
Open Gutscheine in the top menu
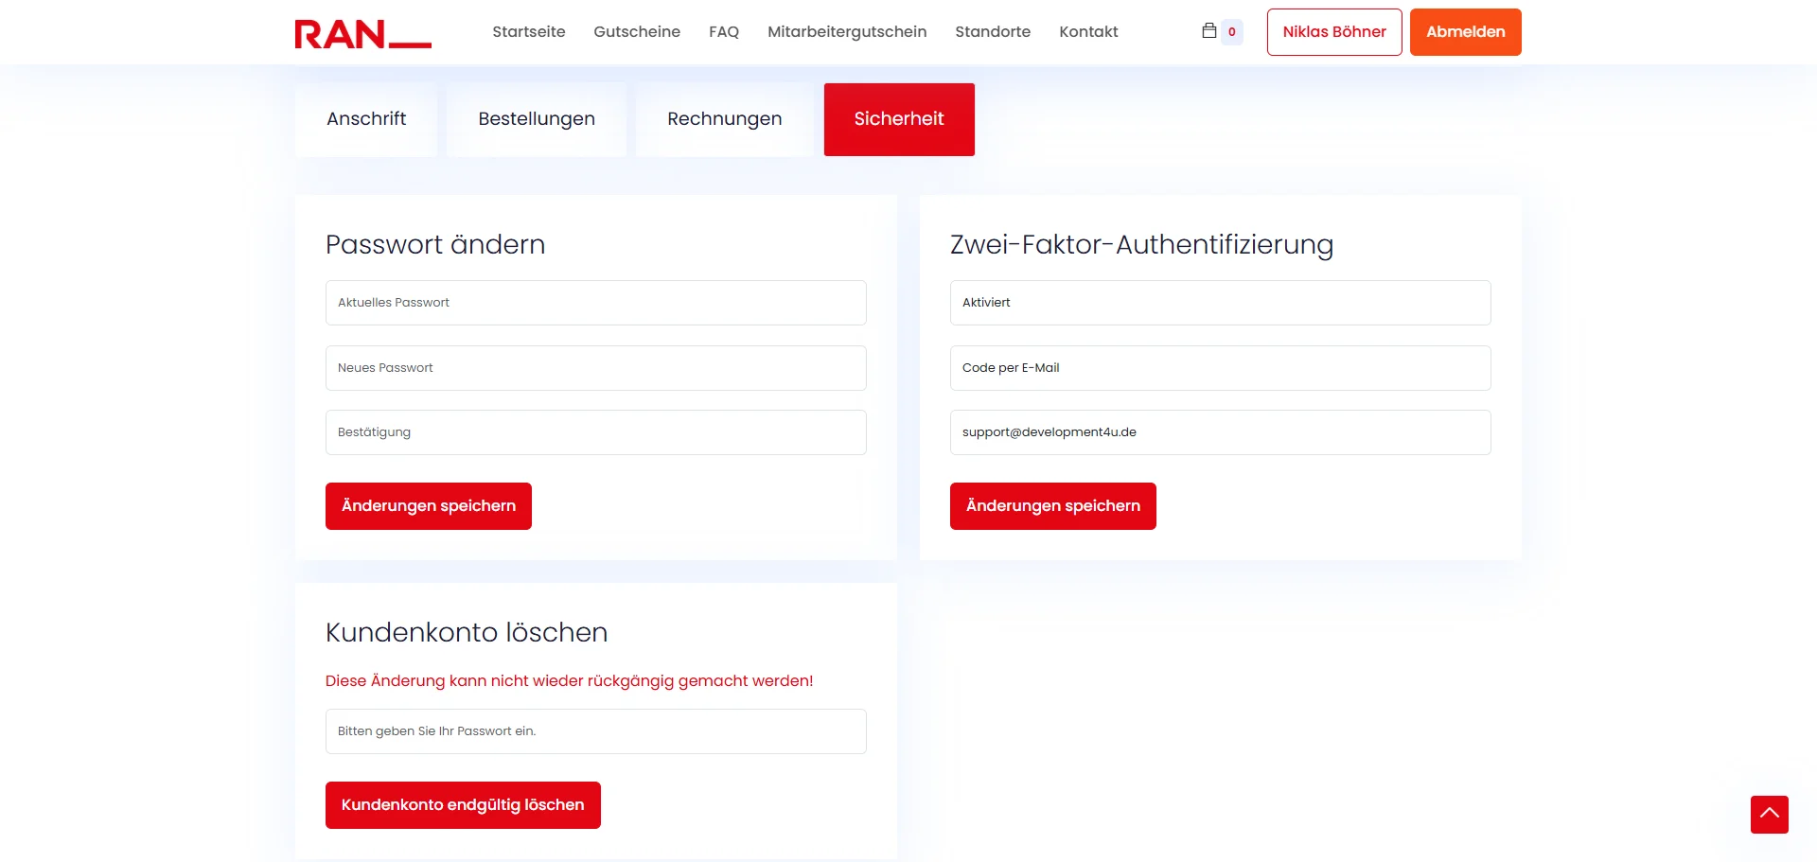[x=637, y=32]
